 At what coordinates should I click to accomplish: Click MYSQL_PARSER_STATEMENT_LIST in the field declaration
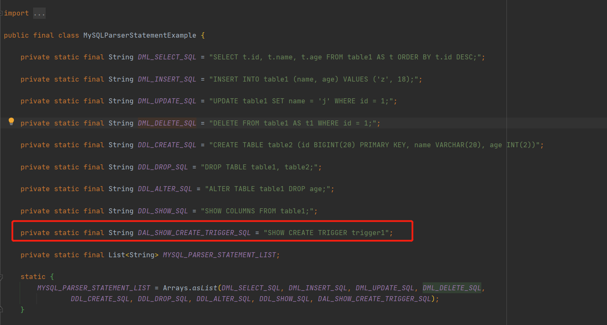(219, 255)
